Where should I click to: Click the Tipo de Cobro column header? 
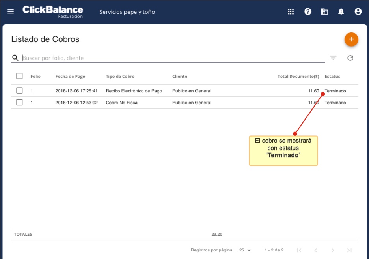click(120, 77)
